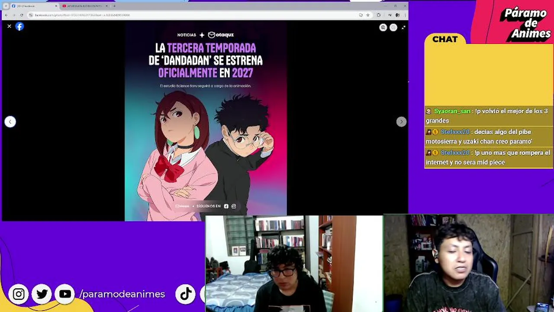554x312 pixels.
Task: Close the YouTube browser tab
Action: coord(106,6)
